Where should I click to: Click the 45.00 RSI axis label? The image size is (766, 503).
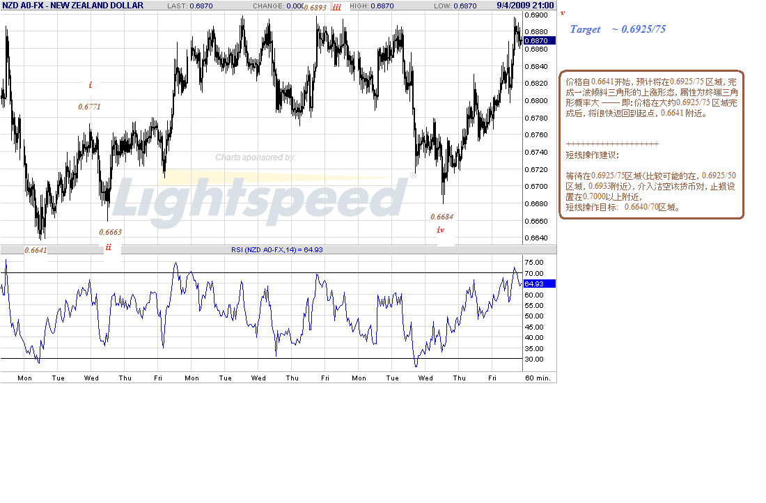coord(534,327)
